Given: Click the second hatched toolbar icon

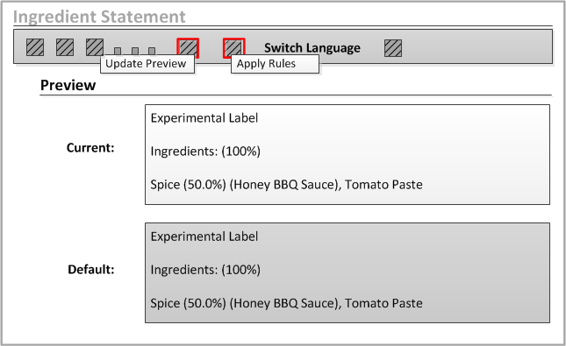Looking at the screenshot, I should click(65, 47).
